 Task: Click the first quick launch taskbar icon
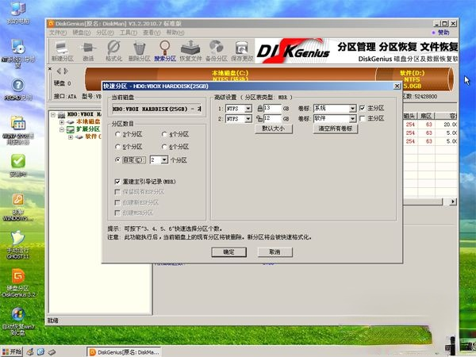coord(30,351)
